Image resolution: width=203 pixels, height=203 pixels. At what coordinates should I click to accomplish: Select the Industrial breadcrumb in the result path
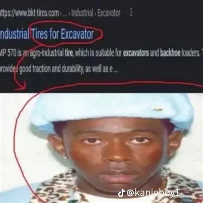point(82,13)
